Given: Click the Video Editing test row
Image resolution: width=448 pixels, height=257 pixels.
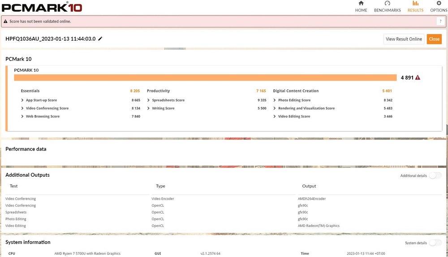Looking at the screenshot, I should point(15,226).
